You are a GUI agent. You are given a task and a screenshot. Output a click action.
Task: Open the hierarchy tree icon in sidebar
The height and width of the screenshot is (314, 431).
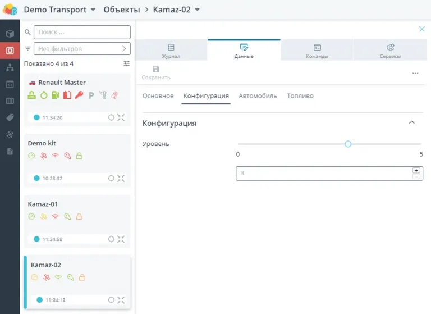point(10,67)
